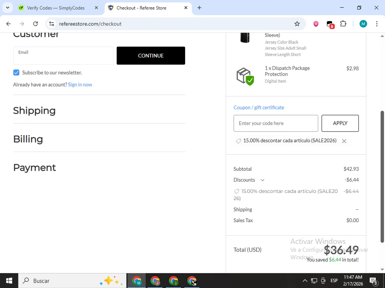Show hidden system tray icons
The height and width of the screenshot is (288, 385).
coord(305,281)
